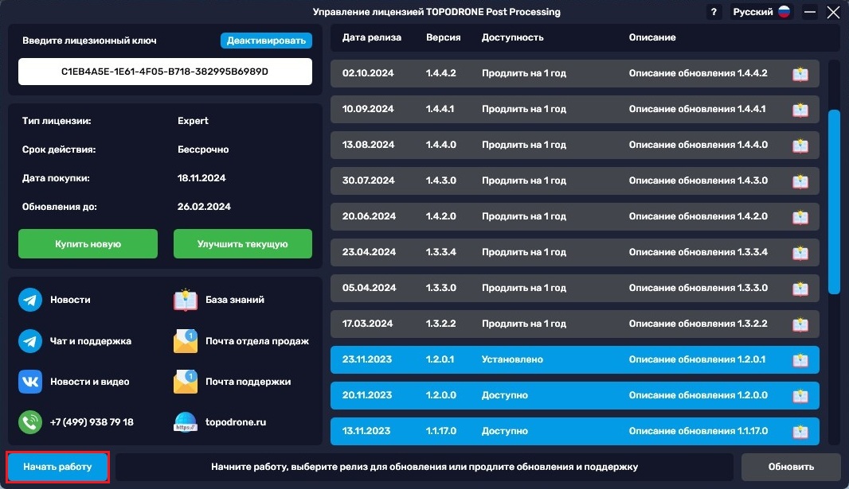Click the phone number +7 (499) 938 79 18
This screenshot has width=849, height=489.
point(92,422)
